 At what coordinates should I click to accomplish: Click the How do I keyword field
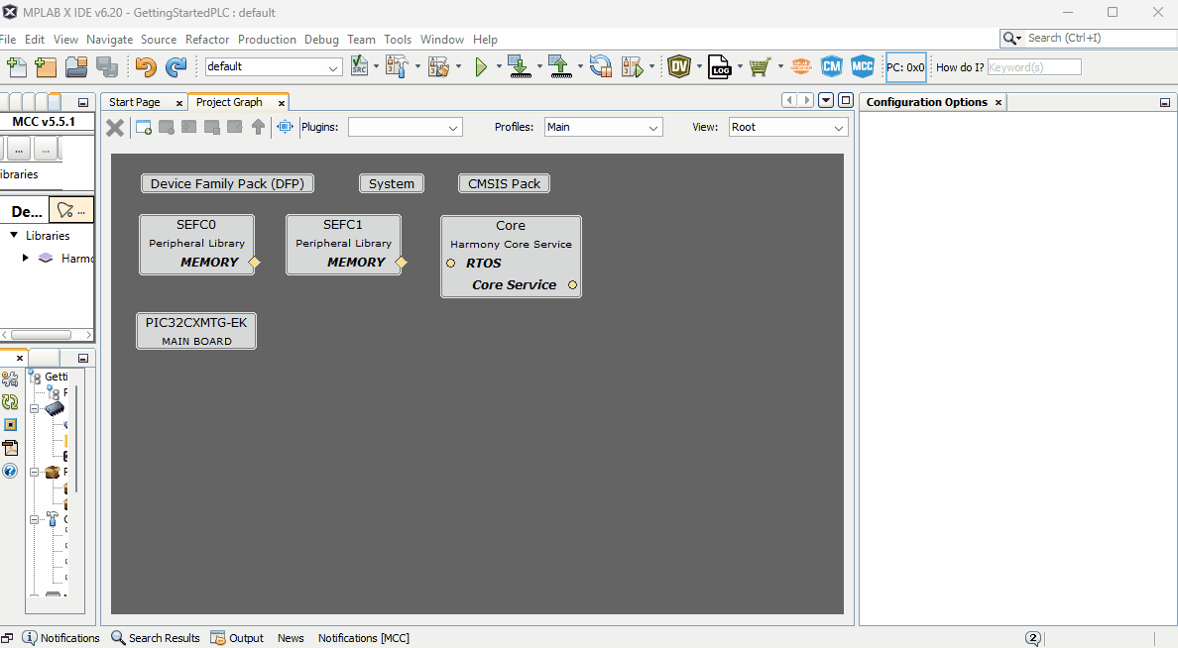pyautogui.click(x=1034, y=66)
